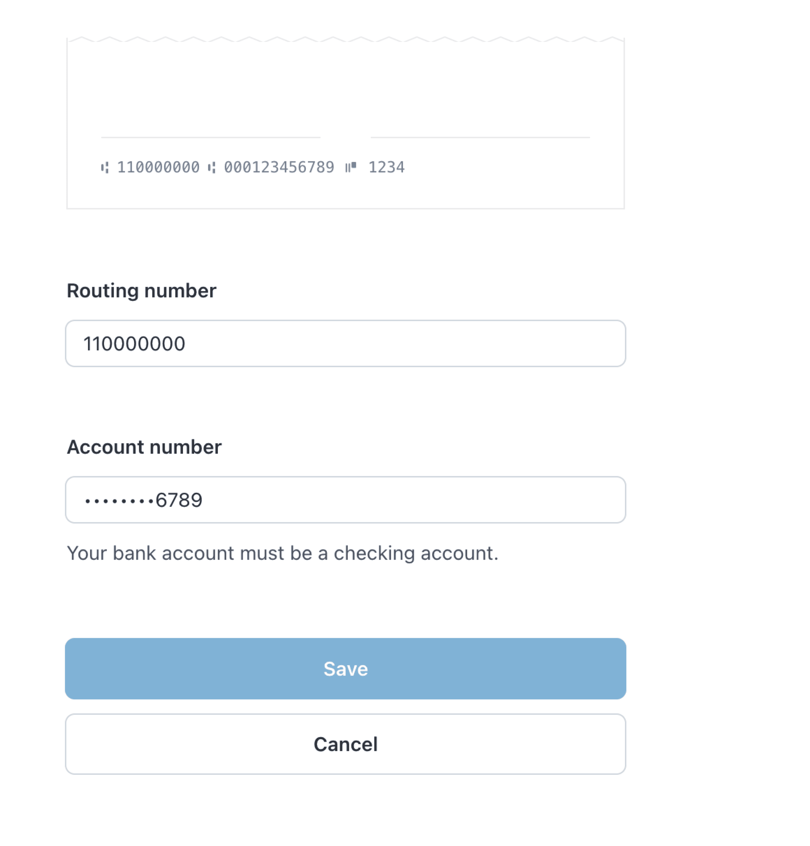Click the MICR transit symbol before account digits

click(x=212, y=168)
